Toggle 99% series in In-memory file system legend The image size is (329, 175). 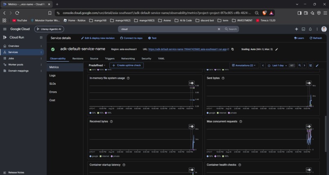(x=108, y=113)
